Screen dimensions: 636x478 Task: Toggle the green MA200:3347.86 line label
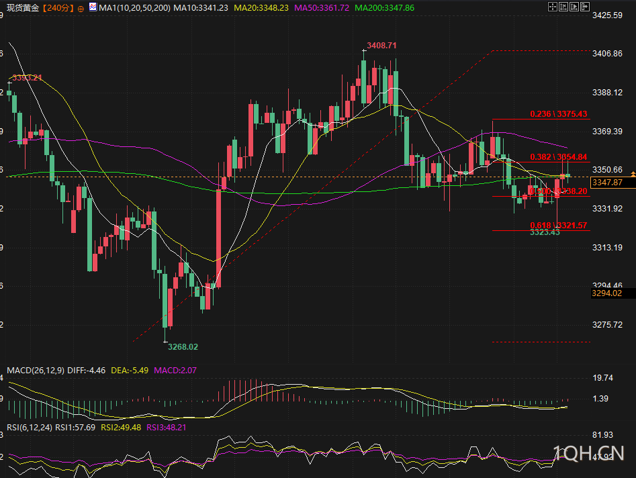(x=385, y=7)
